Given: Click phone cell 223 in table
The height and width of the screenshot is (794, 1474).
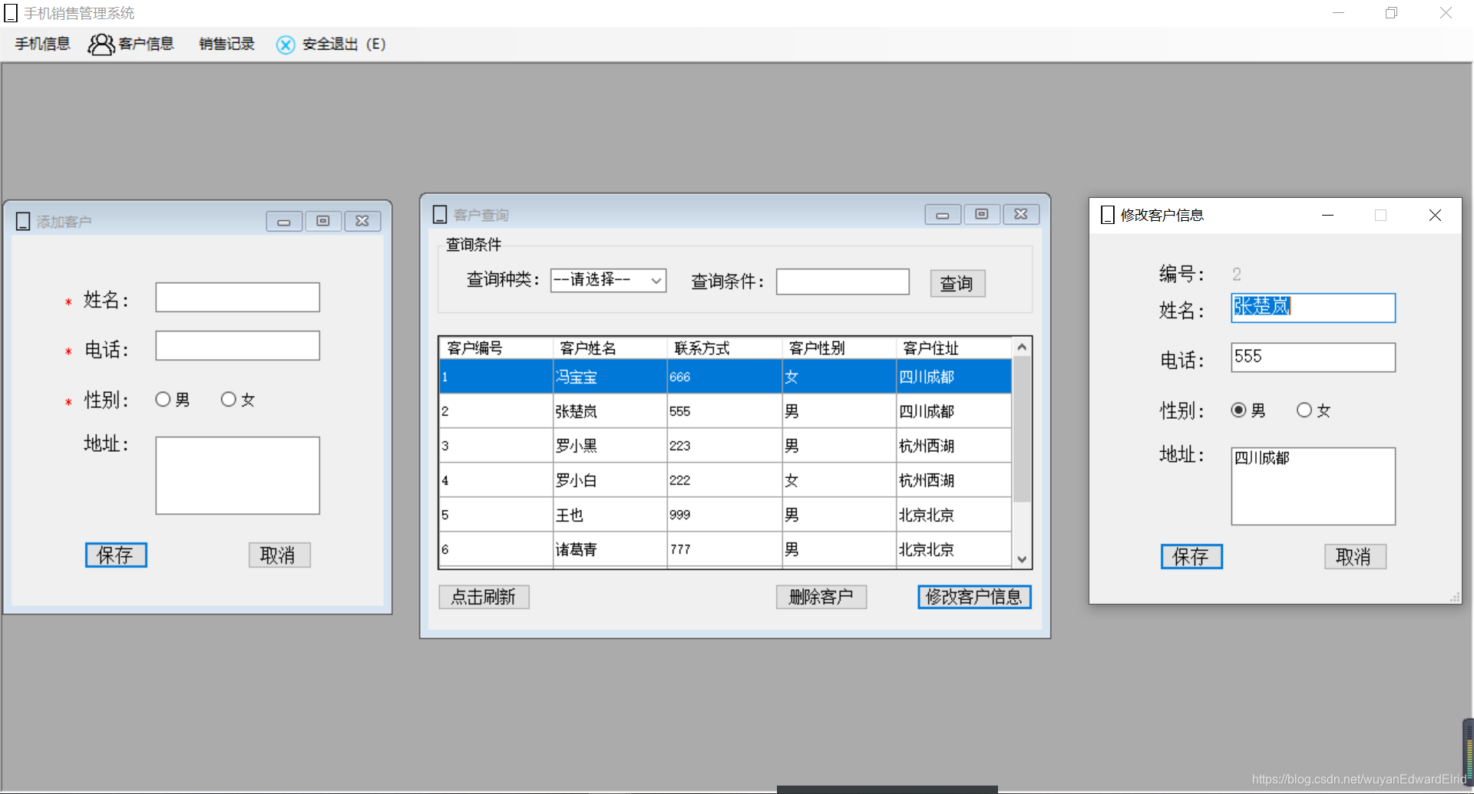Looking at the screenshot, I should tap(725, 446).
